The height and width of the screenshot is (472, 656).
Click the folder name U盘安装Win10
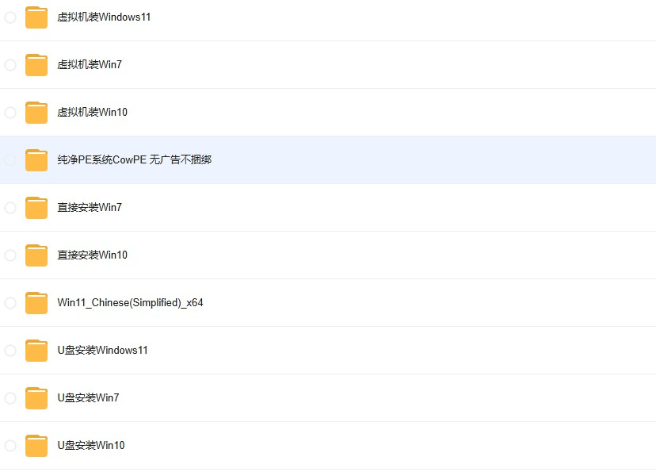click(91, 445)
